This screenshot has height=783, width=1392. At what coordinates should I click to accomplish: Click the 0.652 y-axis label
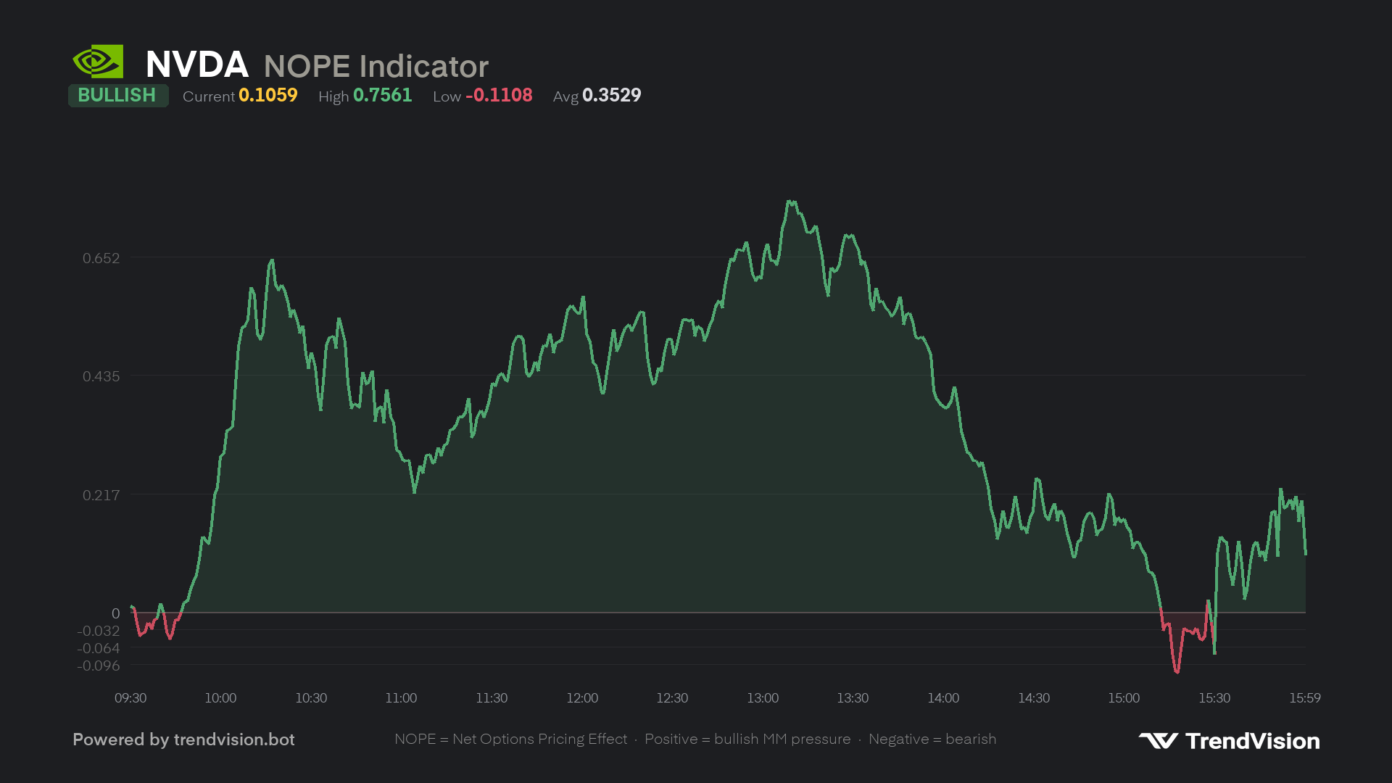click(x=101, y=258)
